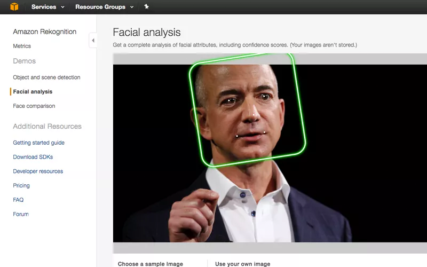Open Metrics in the sidebar
Screen dimensions: 427x267
click(22, 46)
